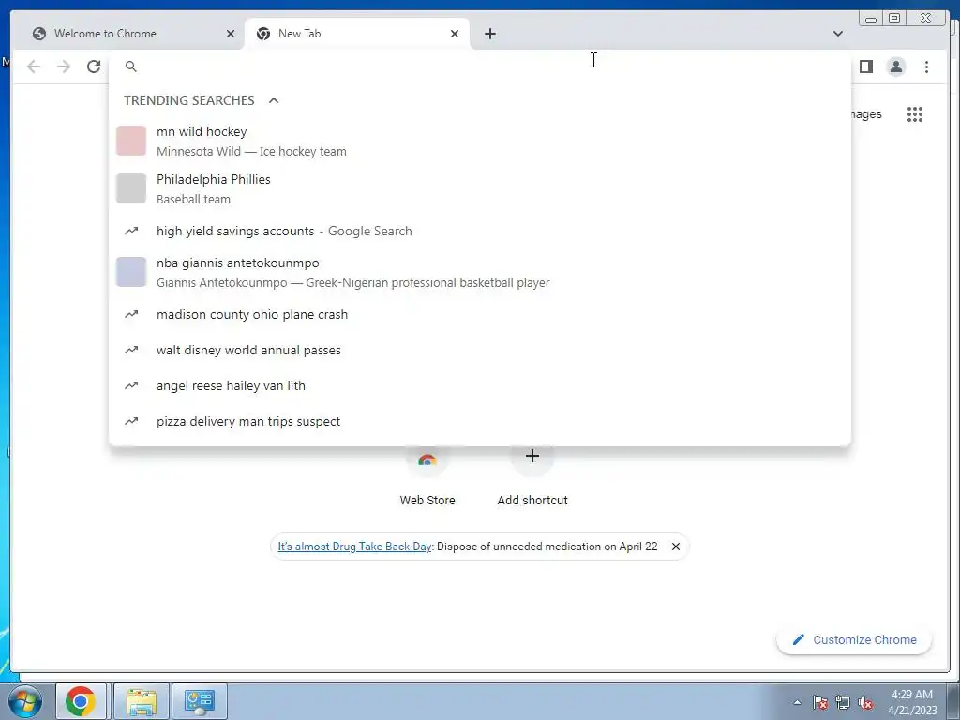Click trending arrow beside angel reese

[131, 385]
